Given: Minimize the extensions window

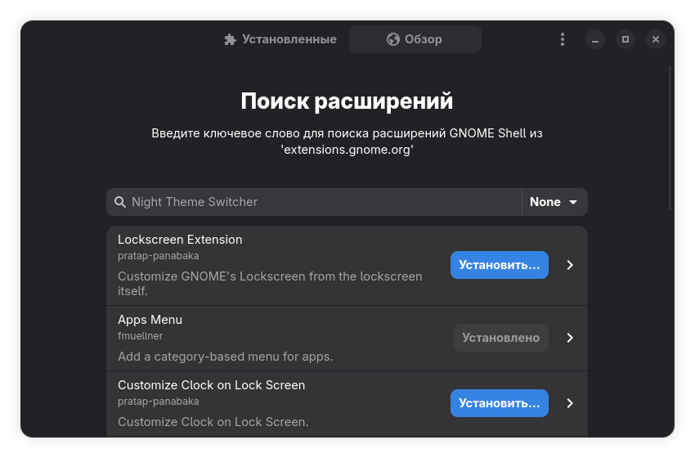Looking at the screenshot, I should point(595,39).
